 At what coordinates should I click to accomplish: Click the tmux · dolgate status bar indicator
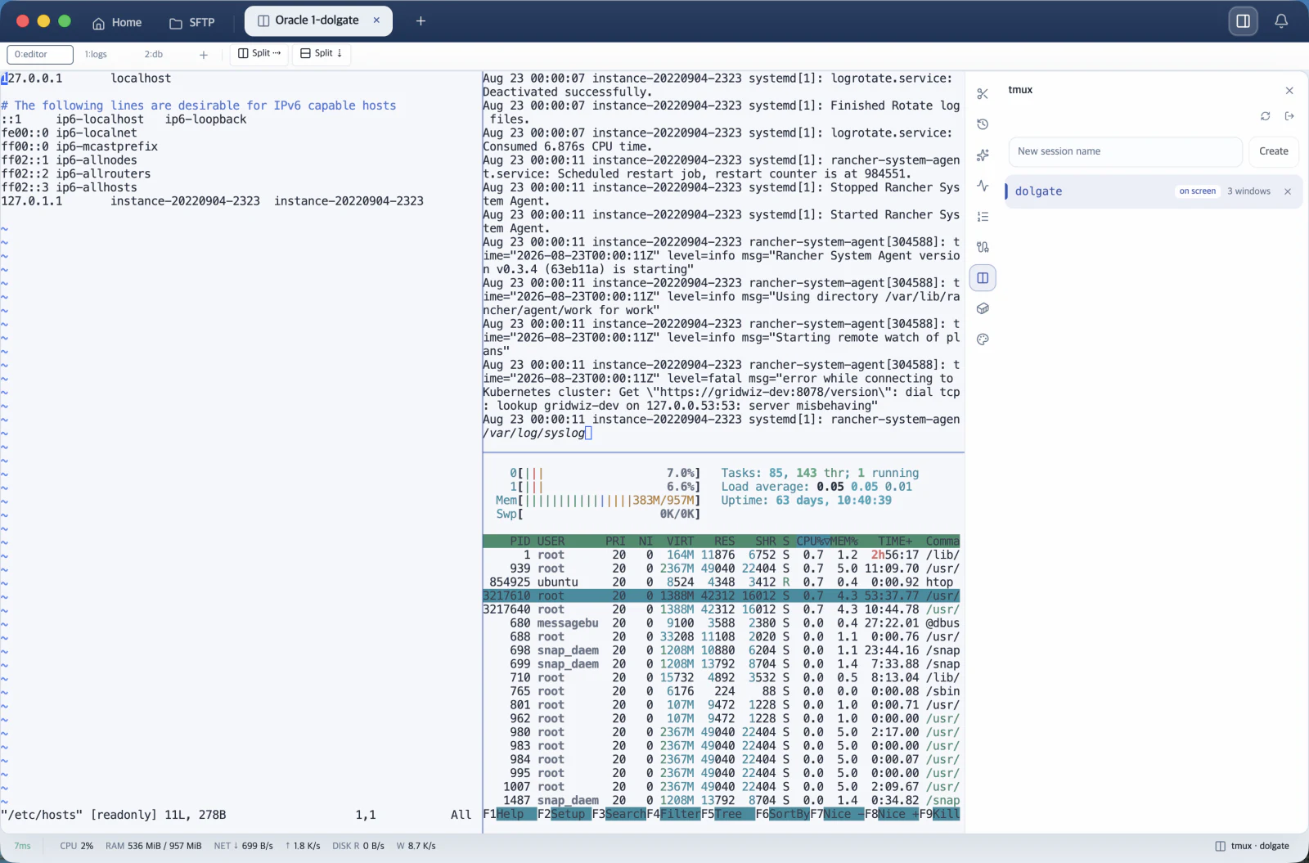1252,846
